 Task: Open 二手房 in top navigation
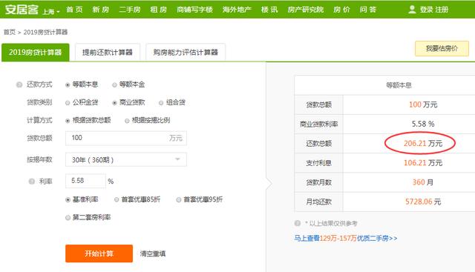(x=130, y=10)
